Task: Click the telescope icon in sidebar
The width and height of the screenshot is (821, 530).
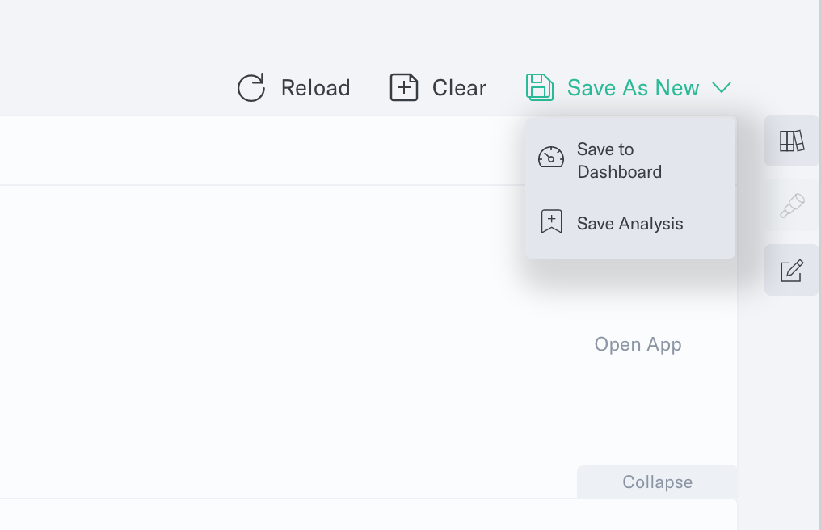Action: click(x=792, y=205)
